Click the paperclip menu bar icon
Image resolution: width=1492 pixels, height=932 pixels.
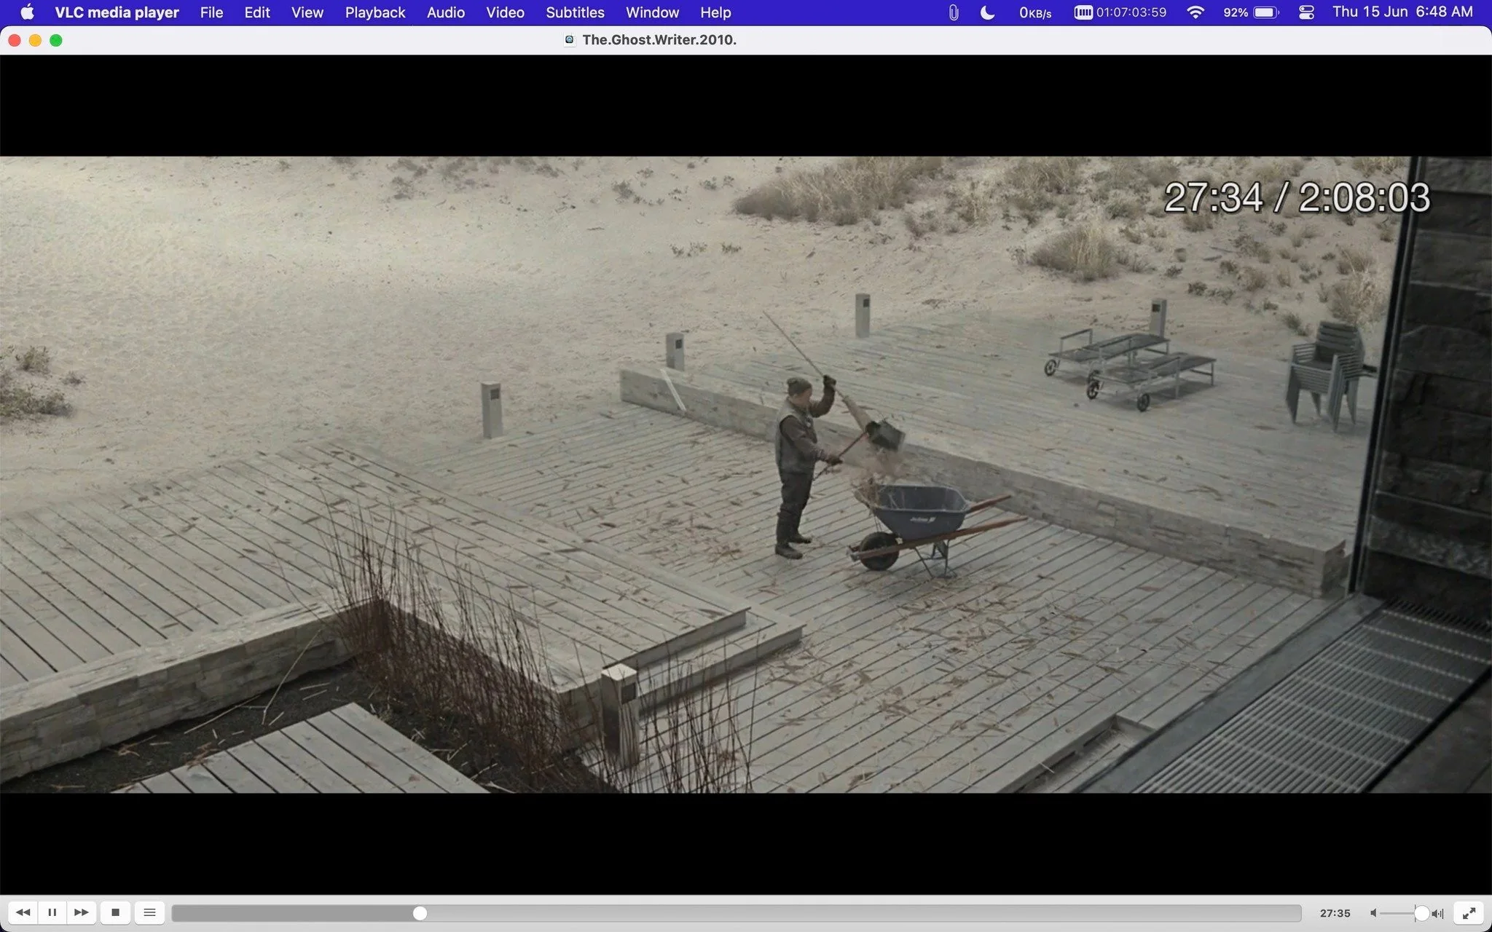pos(954,12)
